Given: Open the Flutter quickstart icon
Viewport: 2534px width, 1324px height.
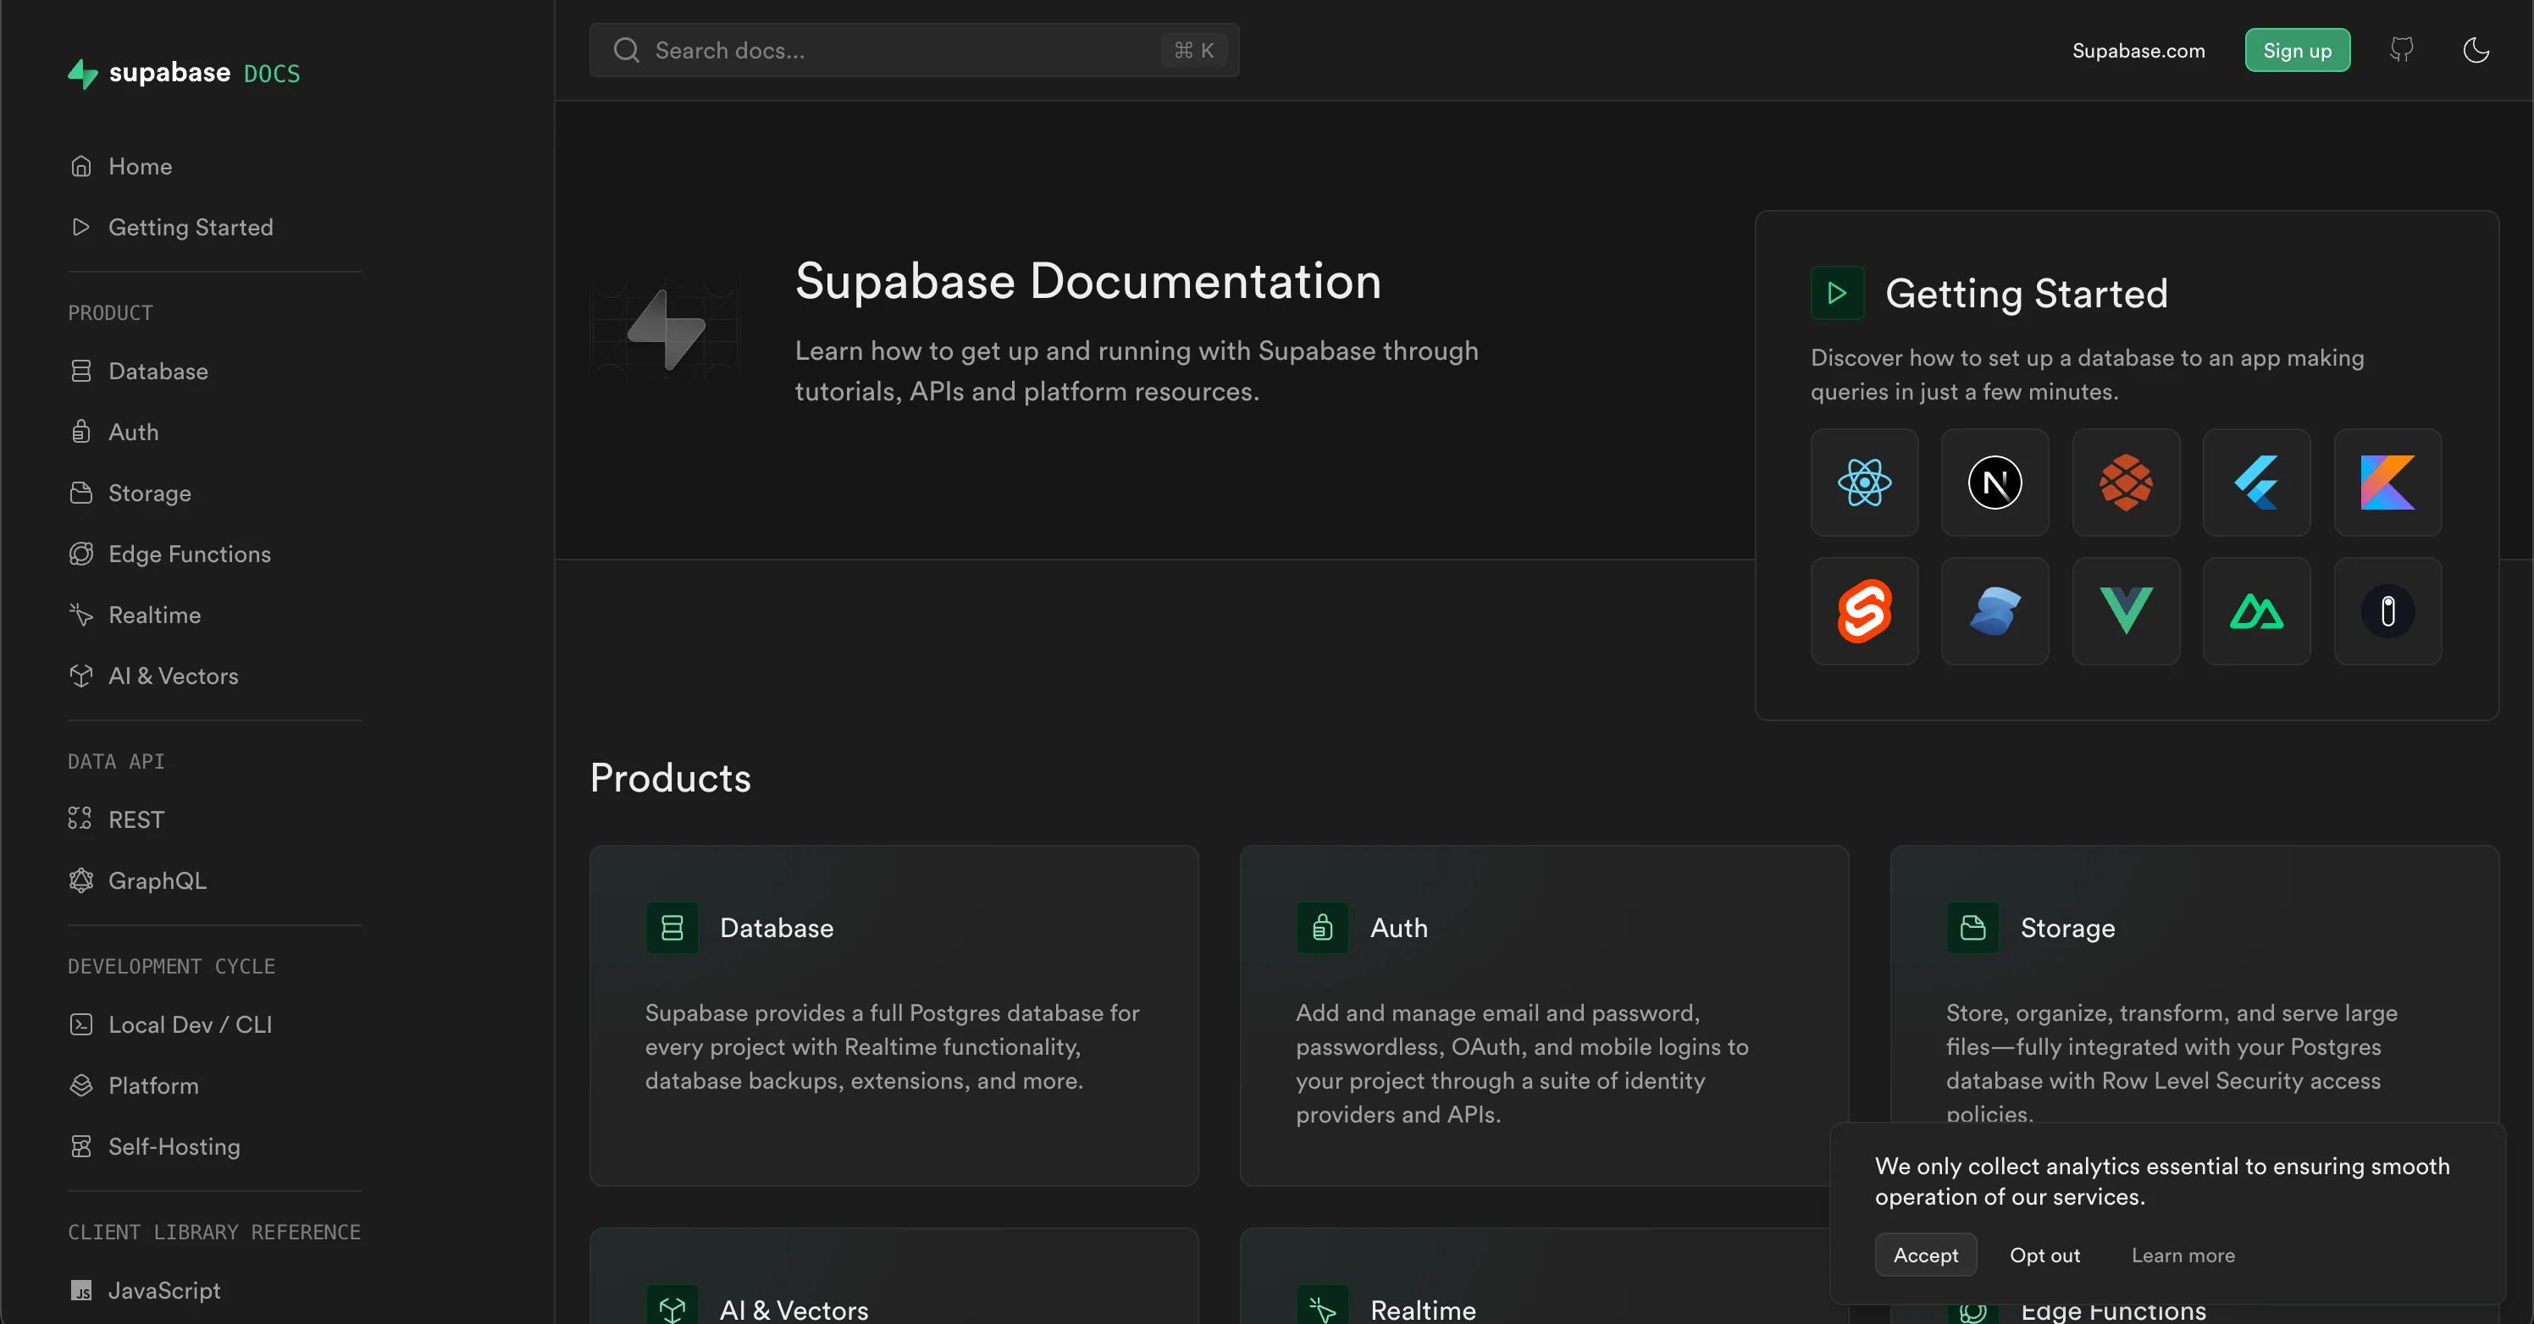Looking at the screenshot, I should [2255, 483].
